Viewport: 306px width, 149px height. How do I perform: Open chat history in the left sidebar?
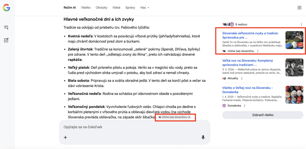tap(6, 27)
